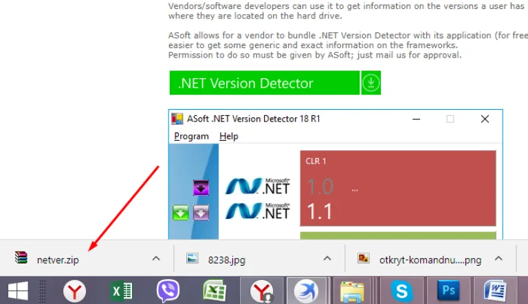The width and height of the screenshot is (528, 304).
Task: Select version 1.0 in CLR 1 panel
Action: 320,186
